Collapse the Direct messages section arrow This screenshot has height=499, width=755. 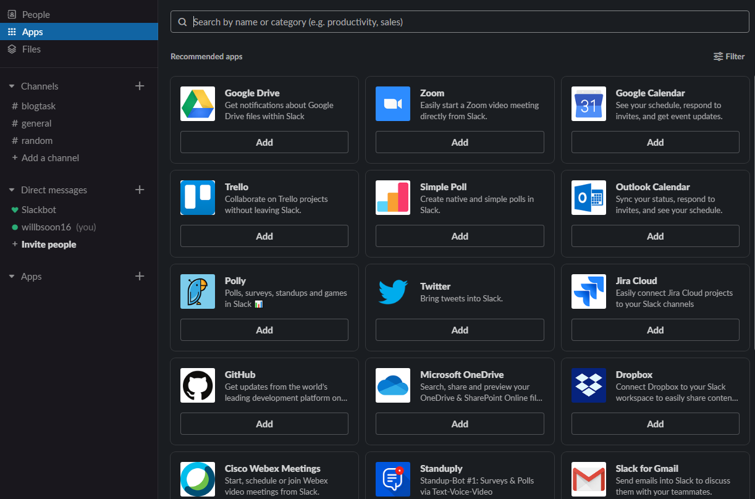[x=12, y=190]
